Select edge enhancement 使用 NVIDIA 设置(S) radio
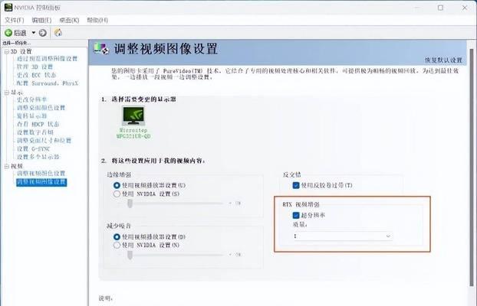This screenshot has height=306, width=477. point(117,194)
